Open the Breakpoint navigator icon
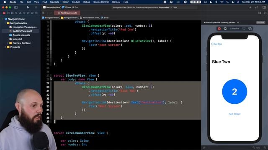This screenshot has width=268, height=150. (32, 13)
